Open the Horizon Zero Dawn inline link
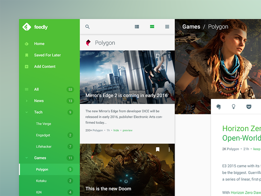The height and width of the screenshot is (196, 261). pyautogui.click(x=246, y=192)
